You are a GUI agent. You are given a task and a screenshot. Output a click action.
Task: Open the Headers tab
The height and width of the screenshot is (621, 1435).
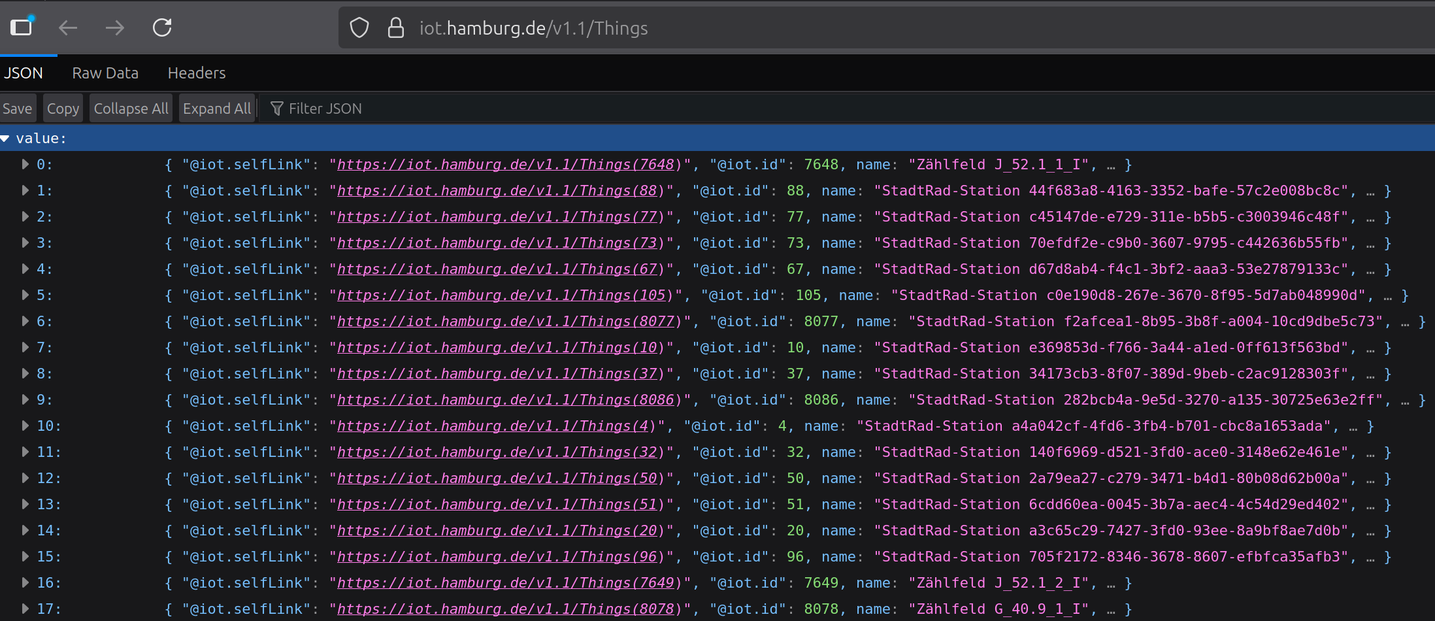coord(197,73)
